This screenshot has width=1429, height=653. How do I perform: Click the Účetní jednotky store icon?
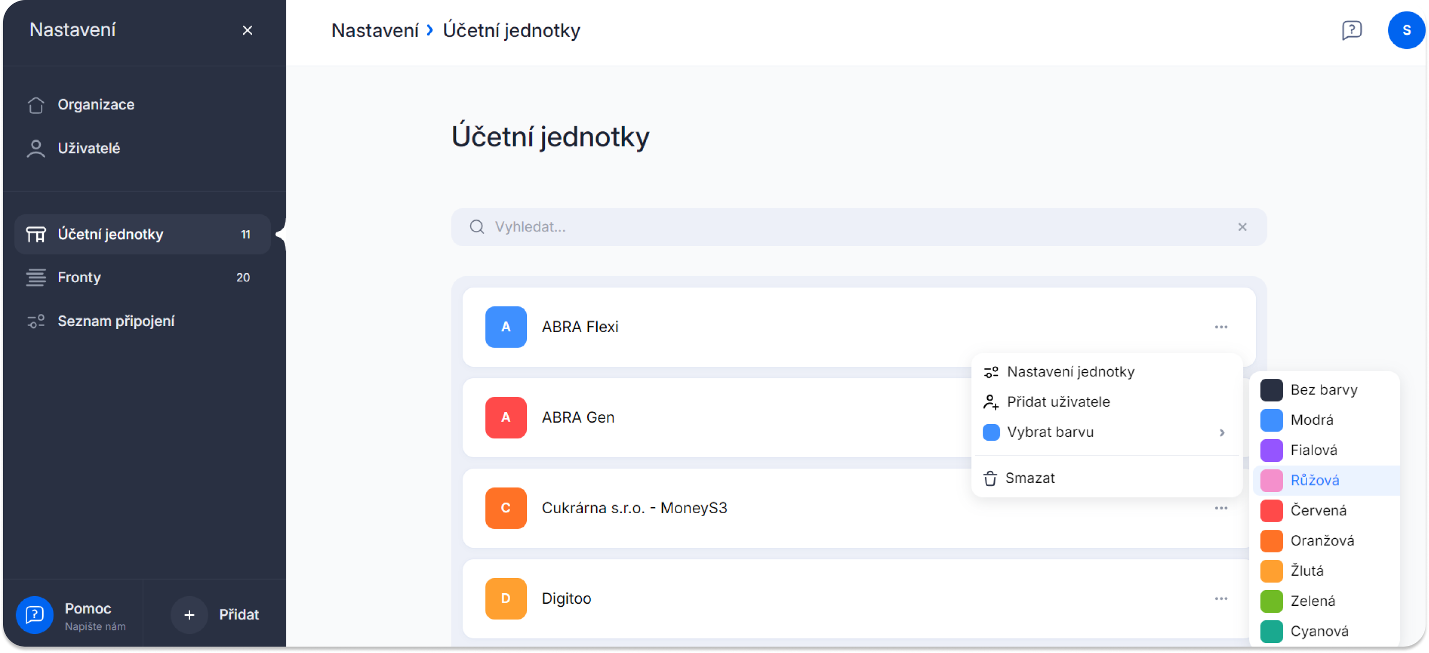pyautogui.click(x=36, y=234)
